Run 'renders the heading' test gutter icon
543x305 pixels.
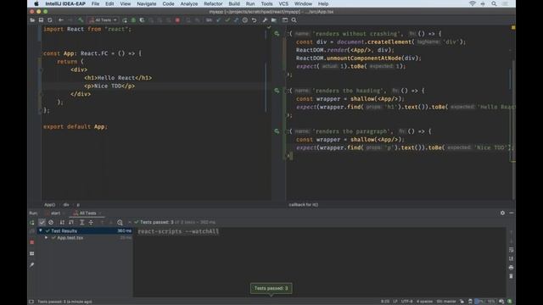[x=277, y=91]
